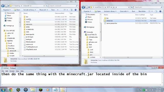Select texturepacks folder in .minecraft window

click(x=30, y=34)
